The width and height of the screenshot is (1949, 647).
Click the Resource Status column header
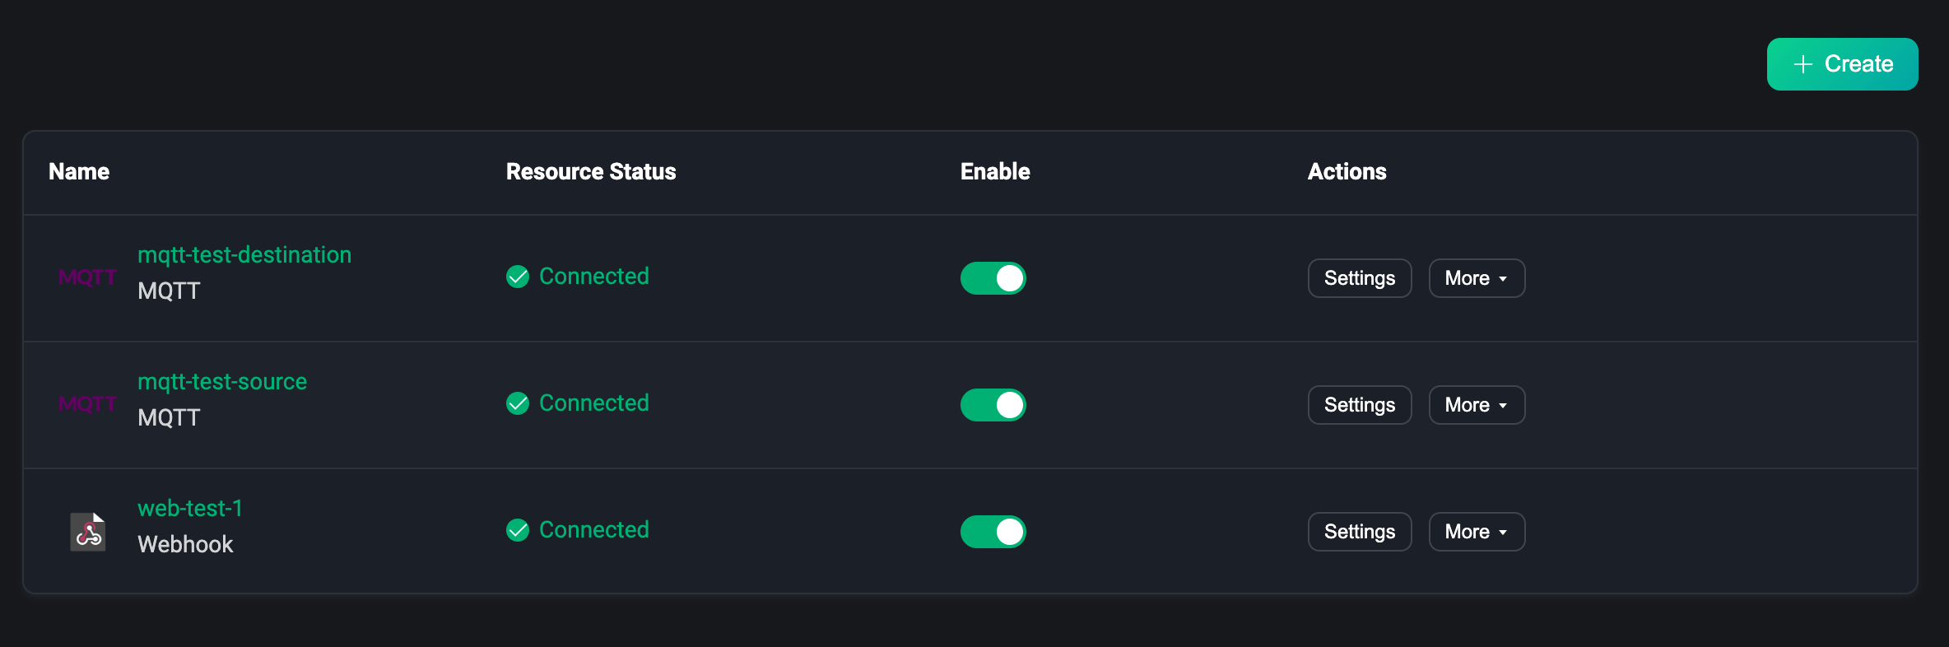click(591, 171)
